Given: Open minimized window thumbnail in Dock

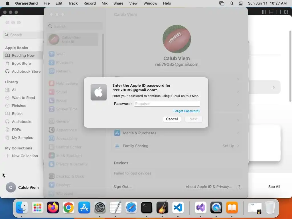Looking at the screenshot, I should [255, 208].
